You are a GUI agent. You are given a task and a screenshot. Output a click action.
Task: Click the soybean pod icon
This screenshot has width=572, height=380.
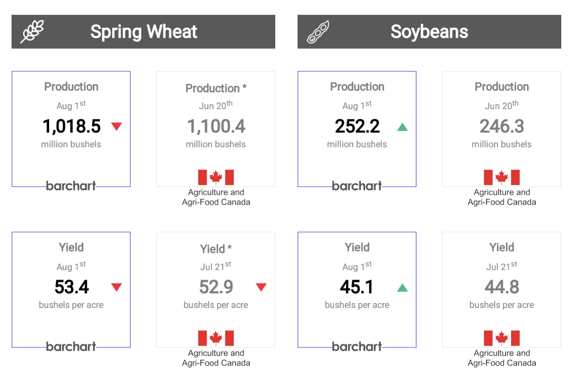318,32
